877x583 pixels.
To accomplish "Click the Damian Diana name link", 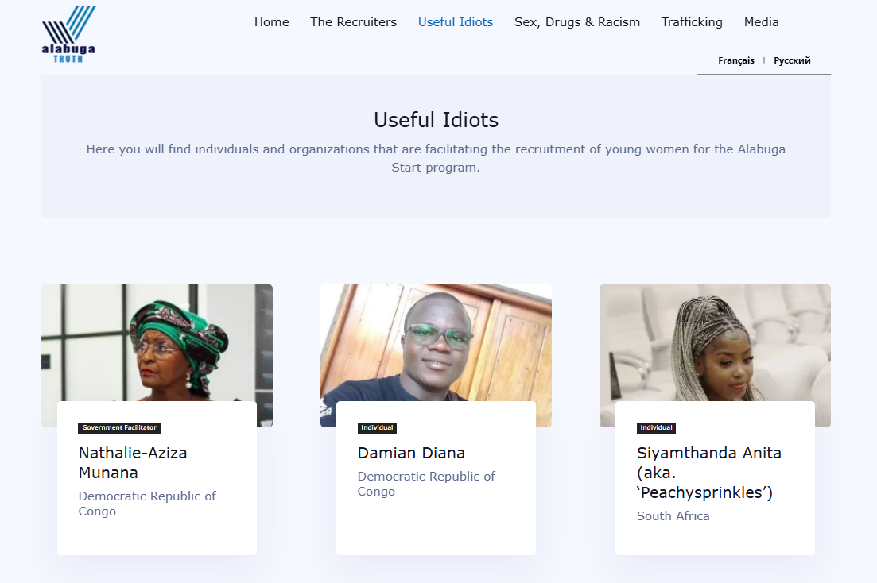I will [411, 454].
